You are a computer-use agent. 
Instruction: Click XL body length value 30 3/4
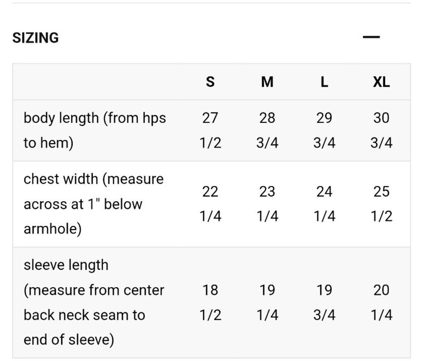tap(381, 130)
